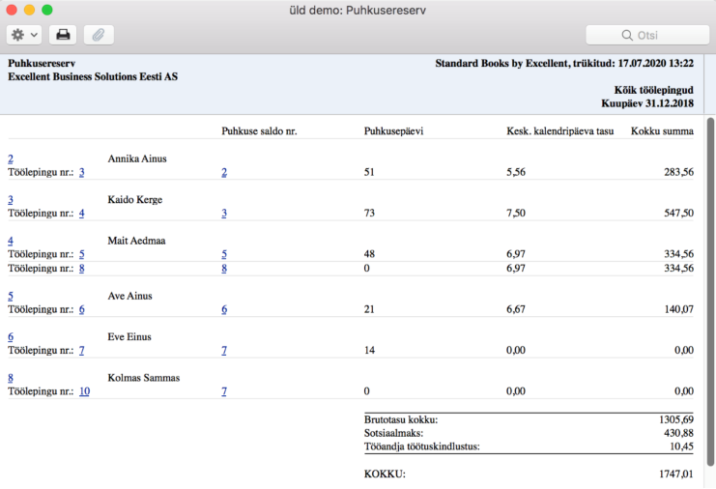Click the printer icon to print report
Viewport: 716px width, 489px height.
coord(63,35)
